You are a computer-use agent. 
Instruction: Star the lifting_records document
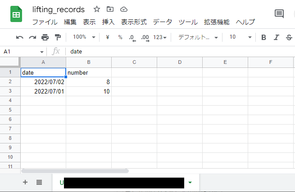coord(97,9)
